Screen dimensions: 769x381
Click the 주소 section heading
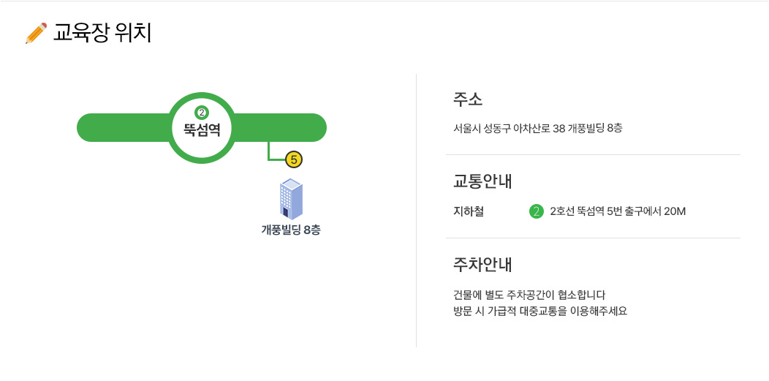[468, 99]
